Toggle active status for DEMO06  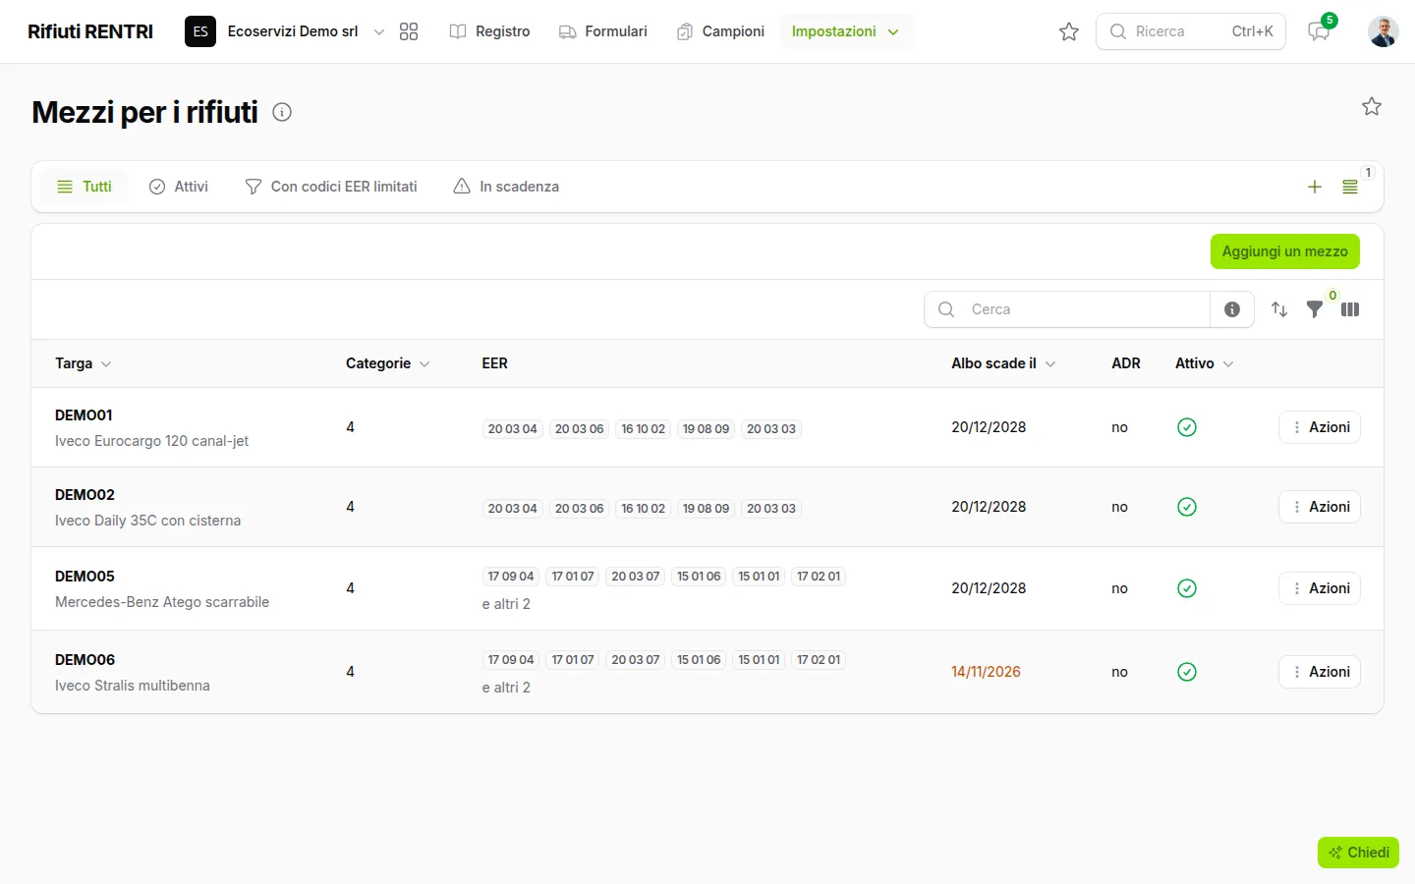1187,672
